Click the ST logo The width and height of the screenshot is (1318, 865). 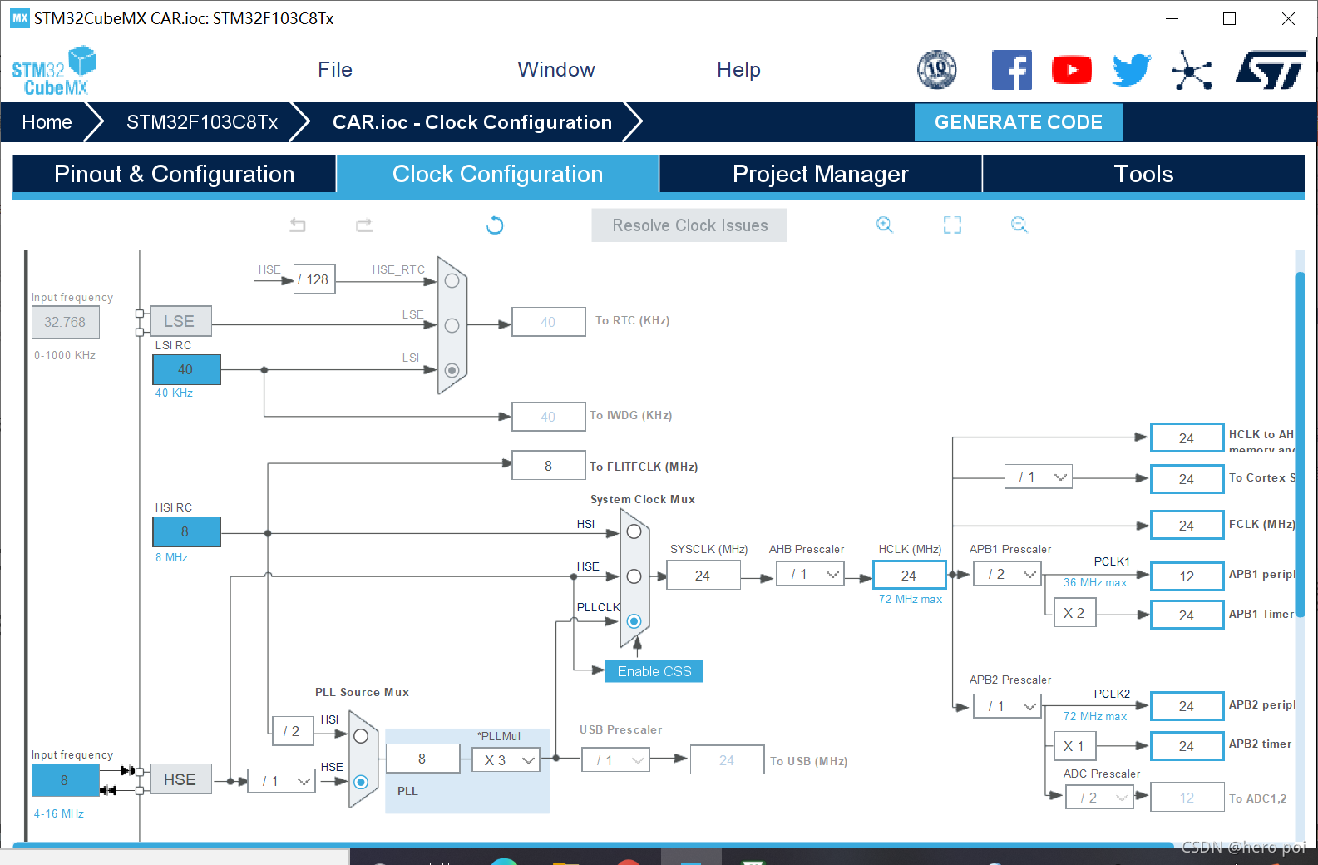click(x=1271, y=70)
